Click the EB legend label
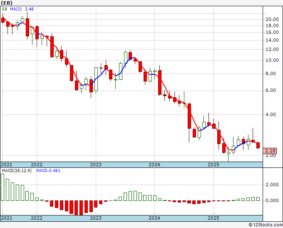This screenshot has width=283, height=228. coord(5,9)
